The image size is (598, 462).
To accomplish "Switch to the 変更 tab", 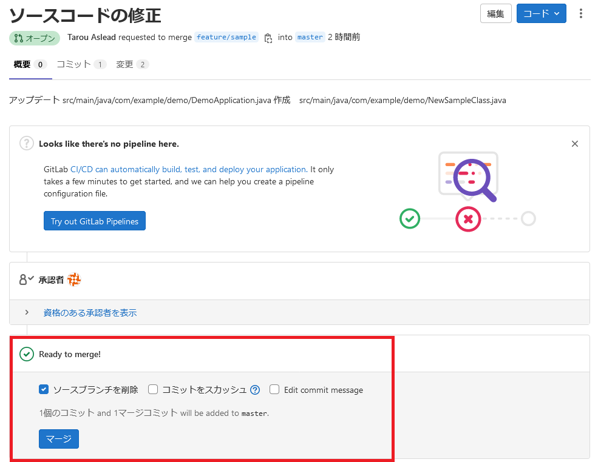I will pyautogui.click(x=132, y=64).
